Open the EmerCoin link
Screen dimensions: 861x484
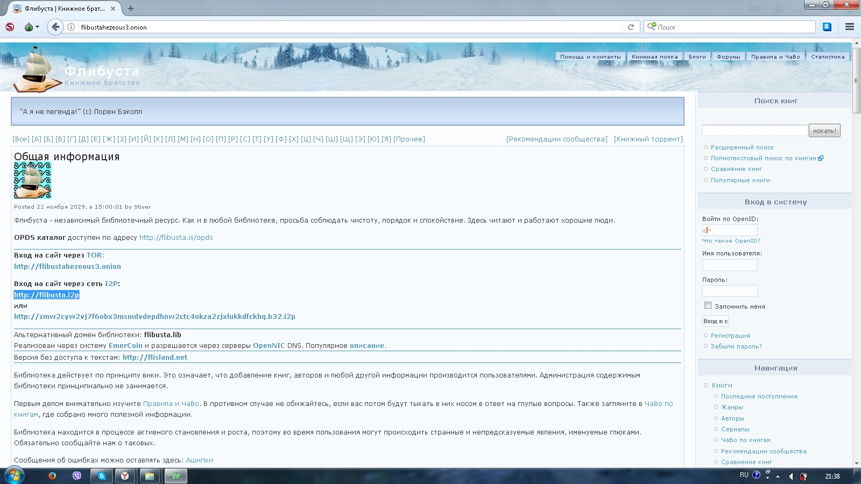(125, 346)
